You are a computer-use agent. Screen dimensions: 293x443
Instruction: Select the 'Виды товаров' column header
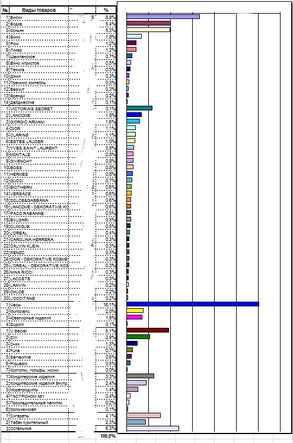pos(39,10)
